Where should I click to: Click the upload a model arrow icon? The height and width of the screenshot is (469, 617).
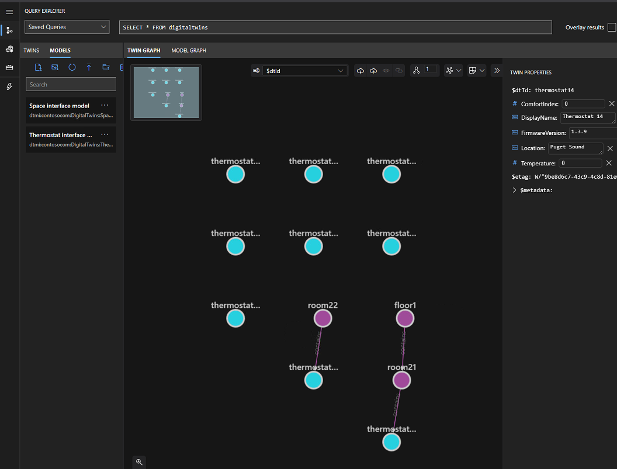pos(89,67)
